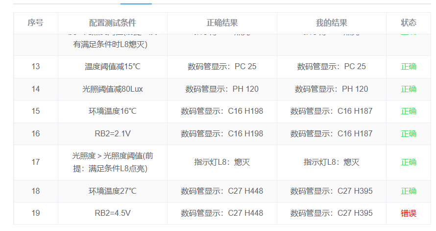Image resolution: width=436 pixels, height=231 pixels.
Task: Select the 温度阈值减15℃ test condition cell
Action: tap(112, 67)
